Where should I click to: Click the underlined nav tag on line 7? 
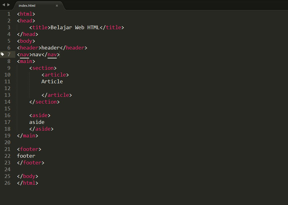25,54
